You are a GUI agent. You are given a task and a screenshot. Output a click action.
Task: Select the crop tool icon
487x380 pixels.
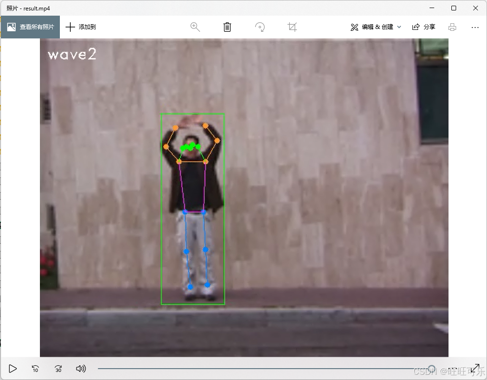point(292,27)
